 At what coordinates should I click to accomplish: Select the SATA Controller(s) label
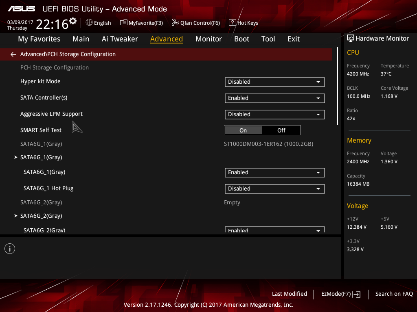[x=44, y=97]
